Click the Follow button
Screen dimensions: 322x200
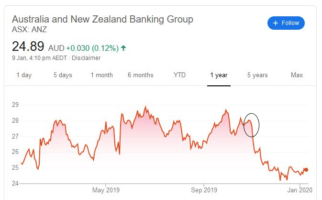[286, 23]
